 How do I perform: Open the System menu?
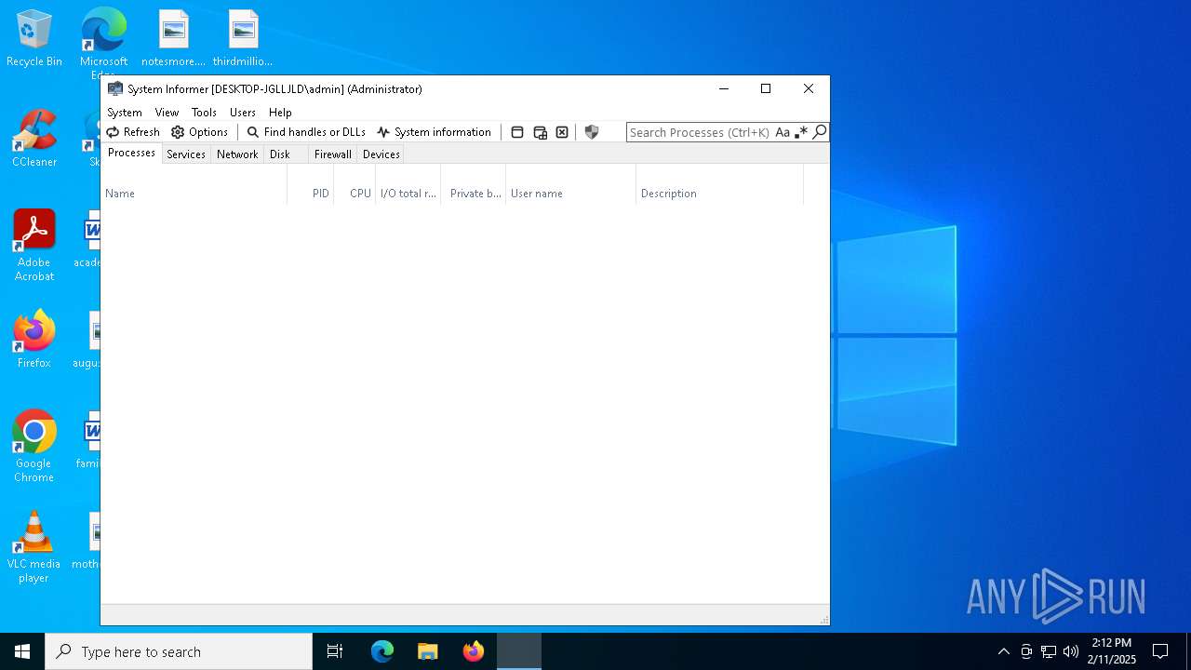pos(125,112)
